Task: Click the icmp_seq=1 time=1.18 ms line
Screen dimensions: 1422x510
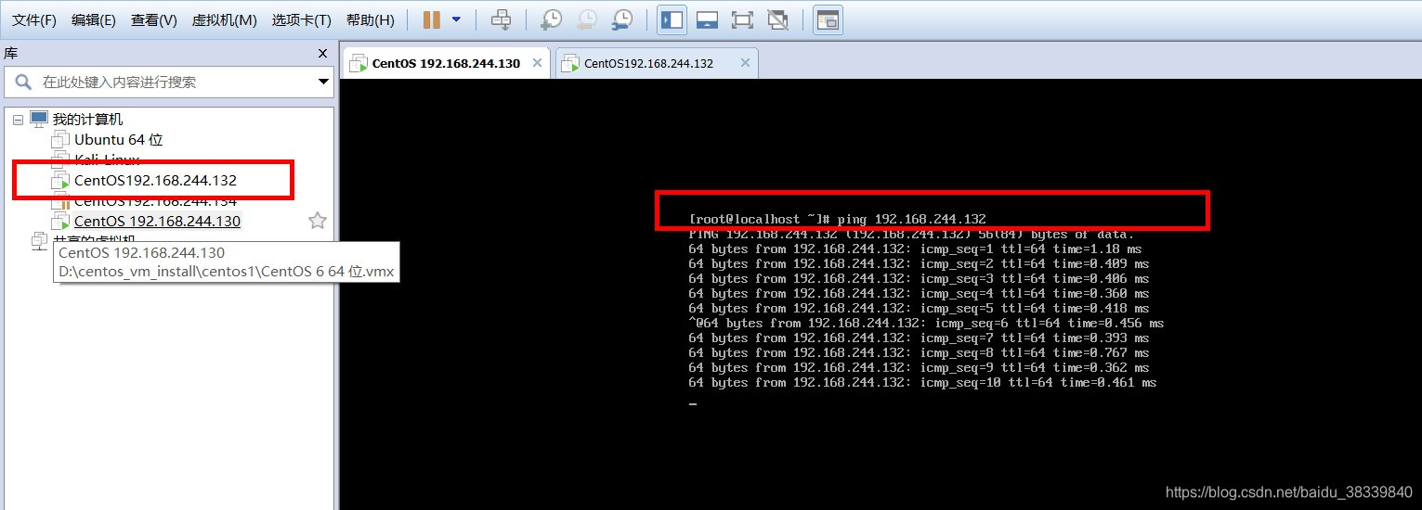Action: click(x=915, y=249)
